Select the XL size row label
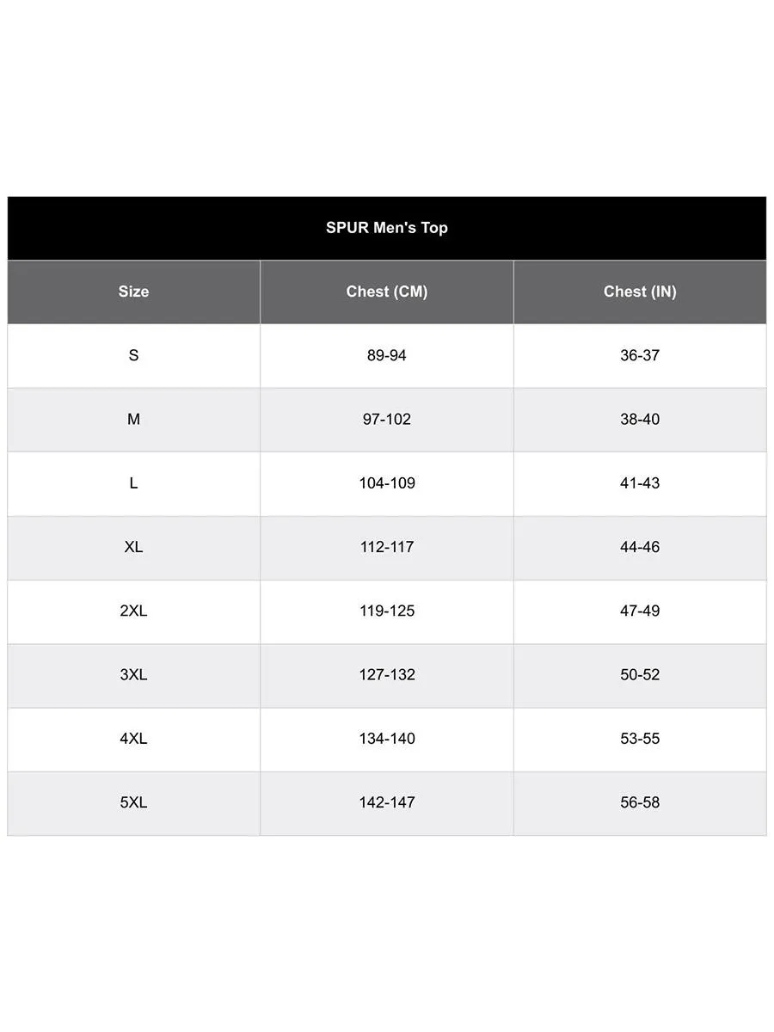 click(133, 547)
